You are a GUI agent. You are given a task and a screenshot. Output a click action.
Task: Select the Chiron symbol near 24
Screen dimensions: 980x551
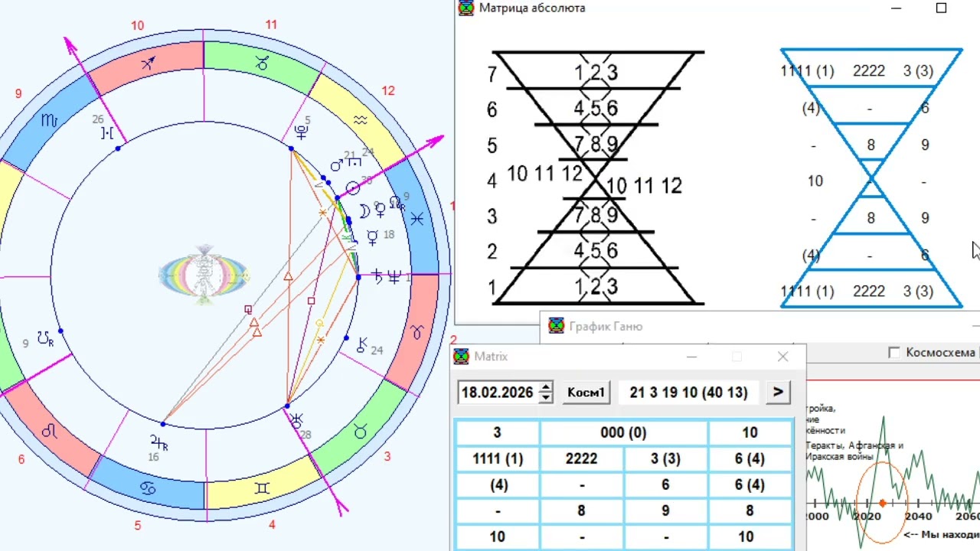point(362,345)
